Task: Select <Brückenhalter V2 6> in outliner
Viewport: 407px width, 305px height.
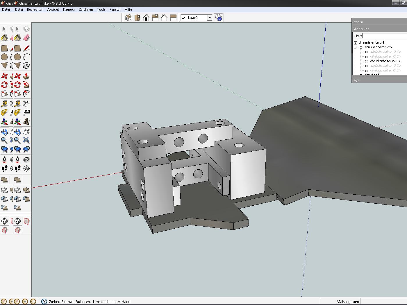Action: point(385,56)
